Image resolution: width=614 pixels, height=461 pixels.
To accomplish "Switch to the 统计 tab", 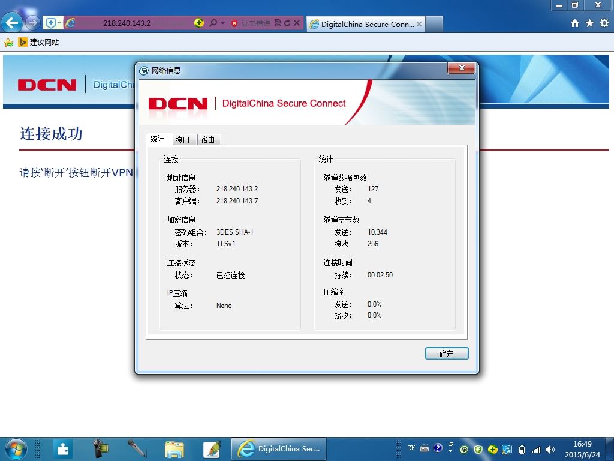I will coord(158,139).
